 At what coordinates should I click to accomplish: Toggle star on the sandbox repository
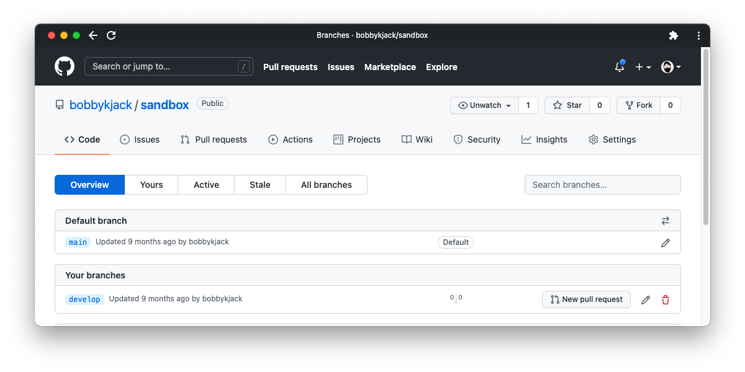[x=566, y=105]
